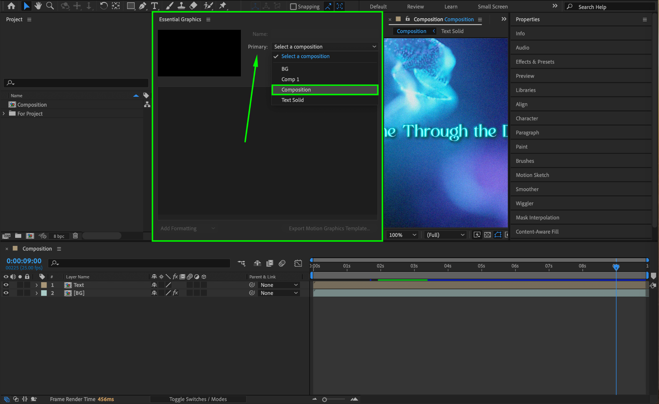Click the Home icon
The width and height of the screenshot is (659, 404).
(11, 6)
